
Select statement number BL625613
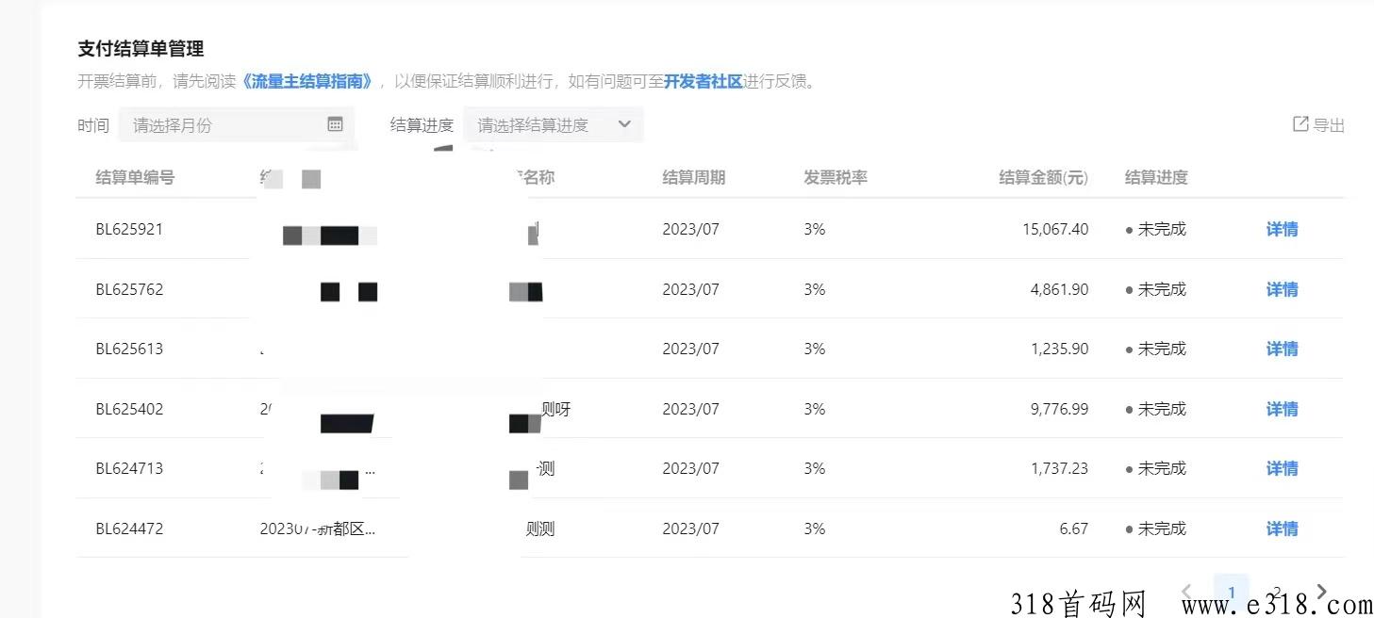pos(129,349)
